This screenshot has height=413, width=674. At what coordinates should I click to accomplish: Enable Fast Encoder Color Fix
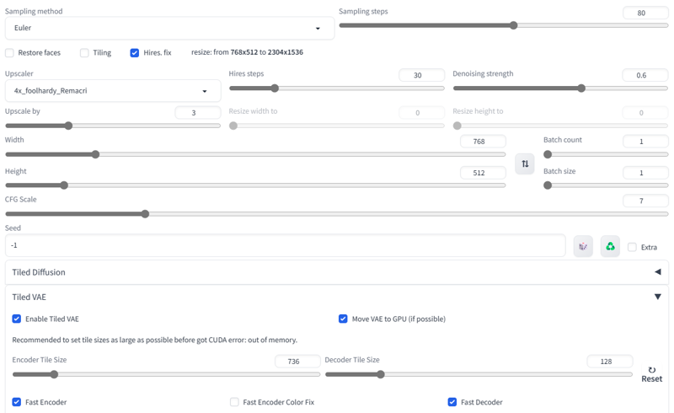point(234,402)
